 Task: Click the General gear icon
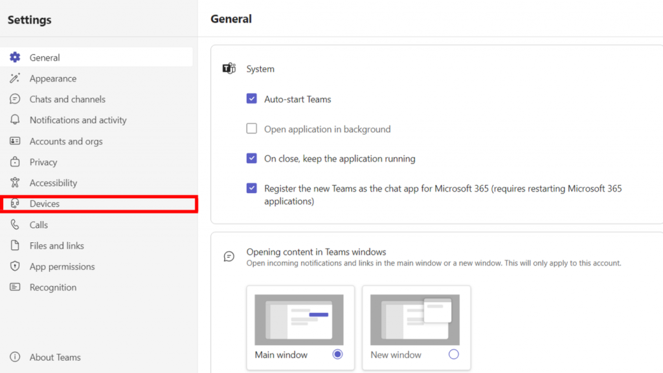(15, 57)
